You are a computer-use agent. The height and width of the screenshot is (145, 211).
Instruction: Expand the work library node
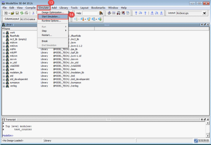pos(4,33)
